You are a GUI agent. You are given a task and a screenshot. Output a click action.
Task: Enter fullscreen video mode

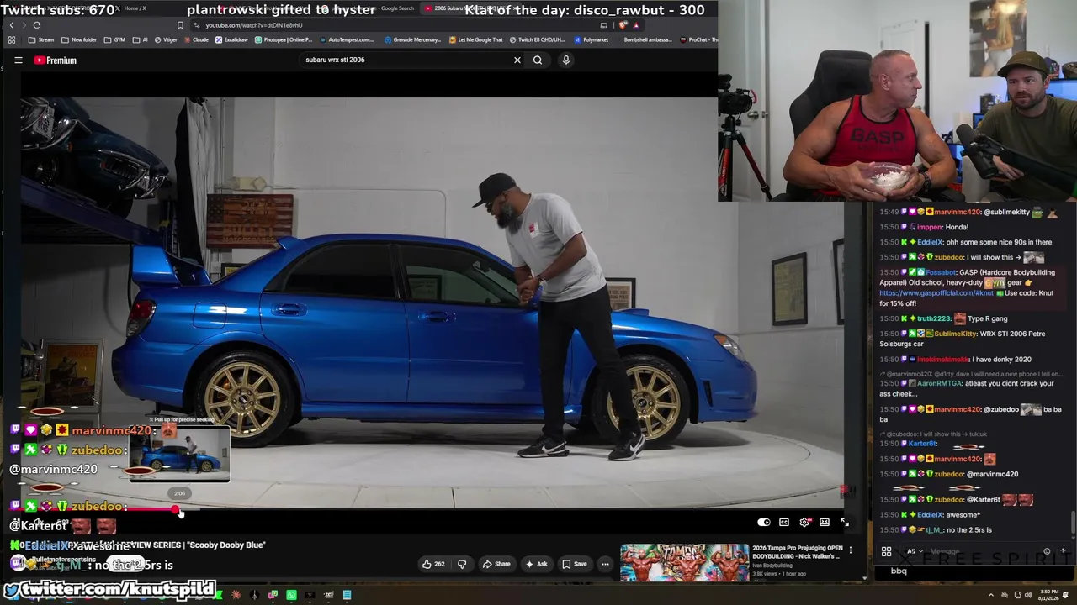(845, 522)
